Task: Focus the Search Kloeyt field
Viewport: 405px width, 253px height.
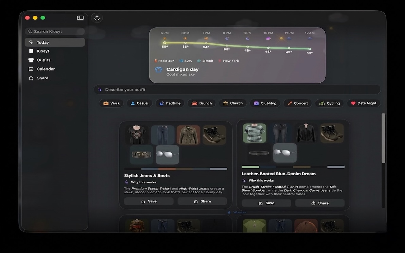Action: click(x=55, y=31)
